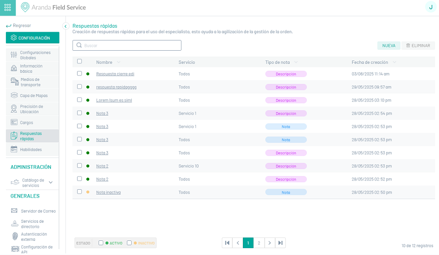This screenshot has height=255, width=439.
Task: Open Tipo de nota column filter dropdown
Action: click(296, 62)
